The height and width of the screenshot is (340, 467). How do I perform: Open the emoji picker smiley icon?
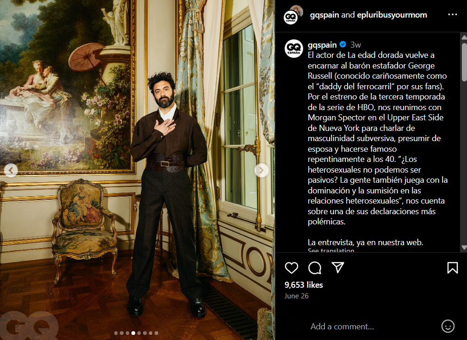(448, 326)
